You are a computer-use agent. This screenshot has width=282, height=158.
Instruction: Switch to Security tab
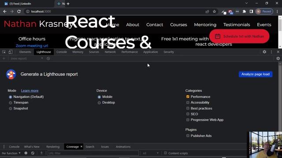169,52
